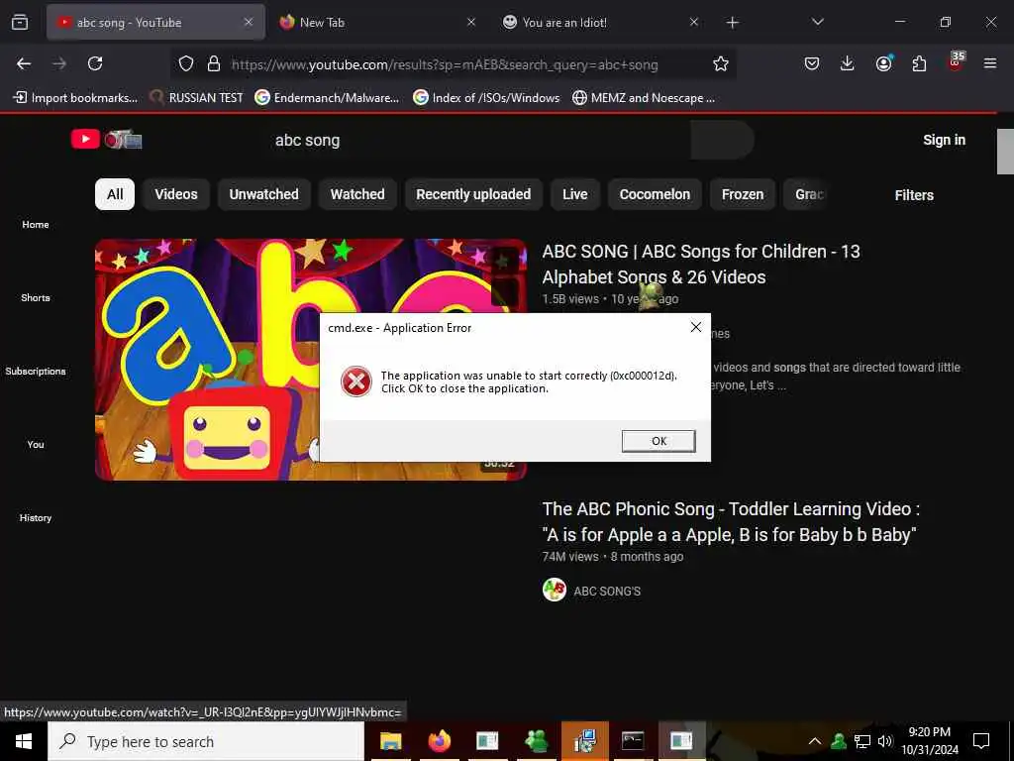
Task: Click the green people icon in taskbar
Action: pos(536,741)
